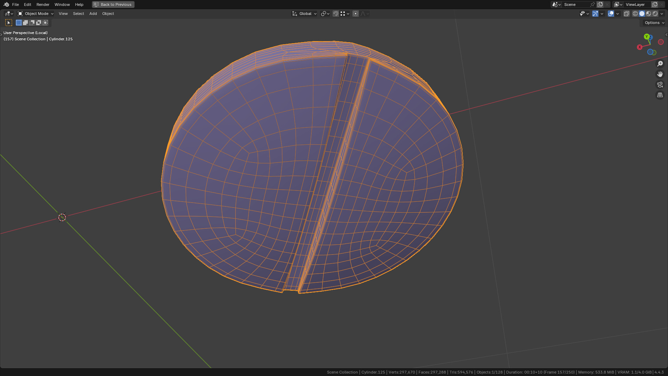Open Global transform orientation dropdown
The width and height of the screenshot is (668, 376).
[304, 14]
